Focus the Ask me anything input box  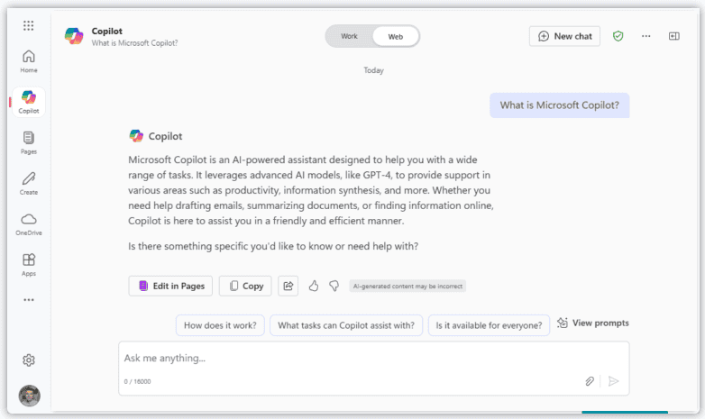coord(352,359)
